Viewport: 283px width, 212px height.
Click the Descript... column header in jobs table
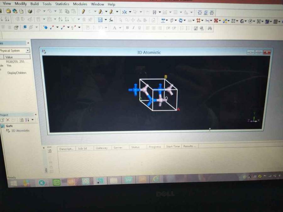click(66, 149)
